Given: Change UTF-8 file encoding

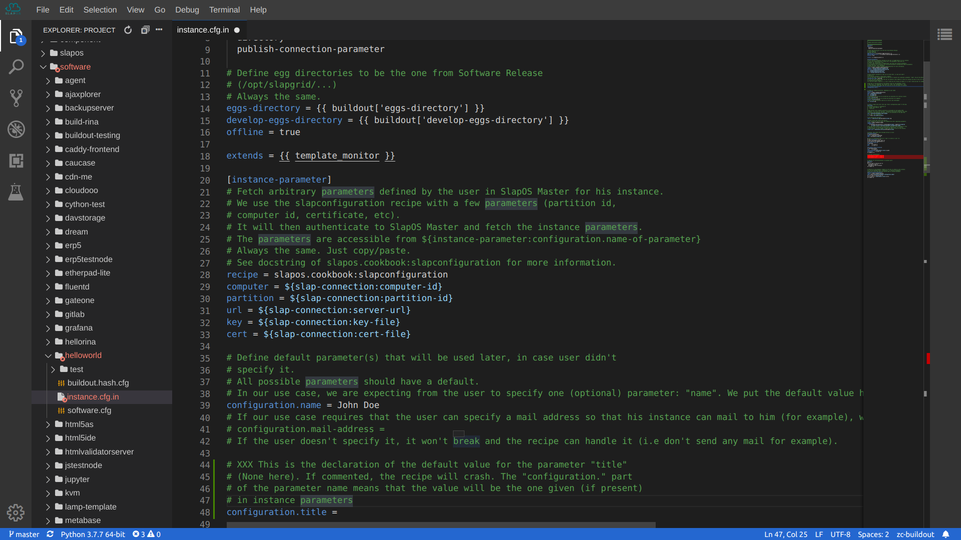Looking at the screenshot, I should (840, 534).
